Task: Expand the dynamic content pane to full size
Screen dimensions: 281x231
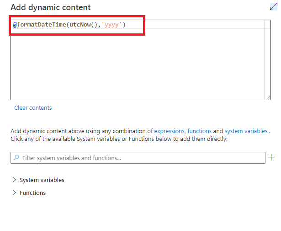Action: coord(273,6)
